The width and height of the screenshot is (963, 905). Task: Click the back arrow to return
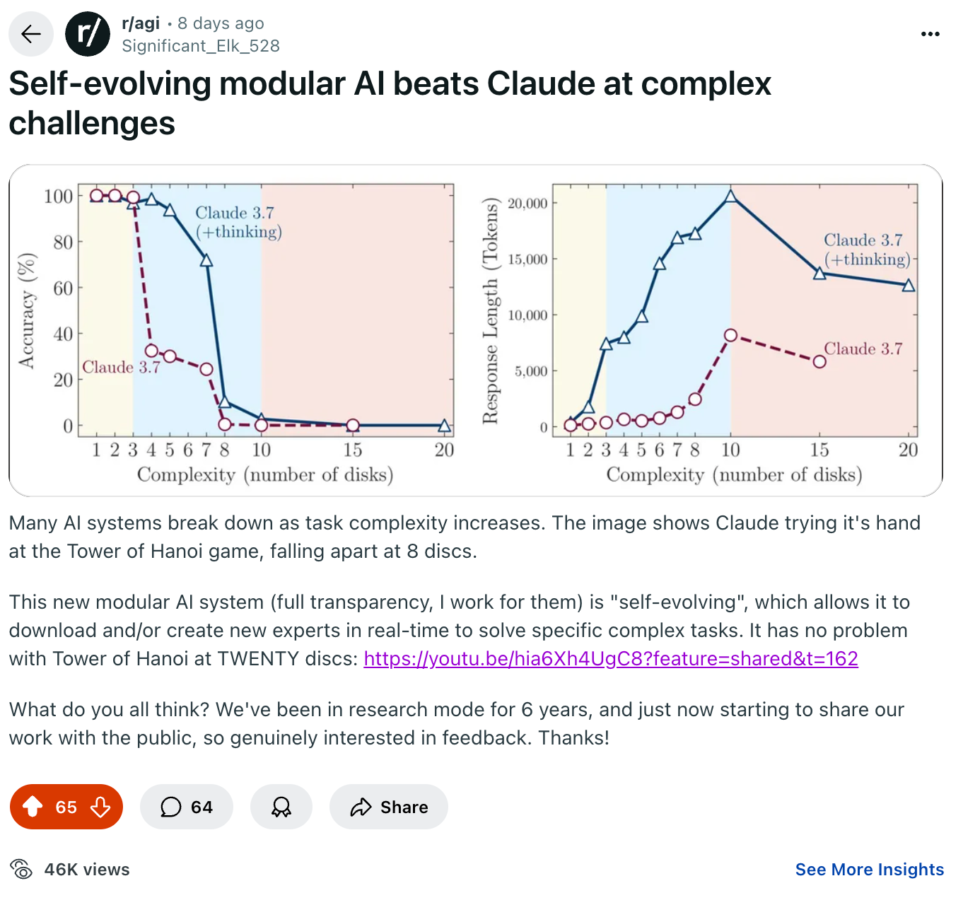31,33
